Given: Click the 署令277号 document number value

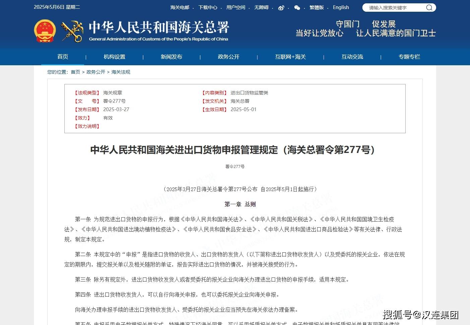Looking at the screenshot, I should (x=114, y=101).
